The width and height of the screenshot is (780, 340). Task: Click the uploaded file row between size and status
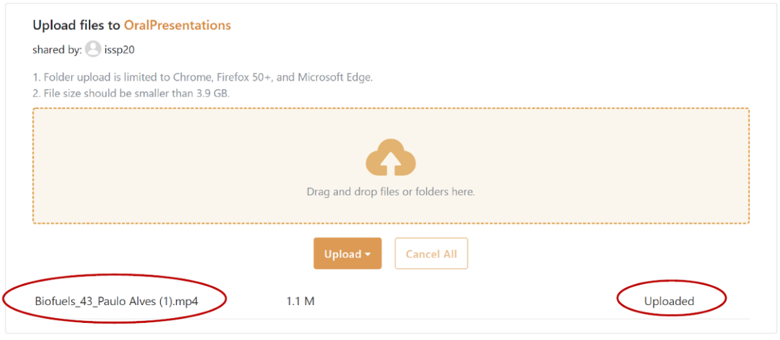coord(465,301)
